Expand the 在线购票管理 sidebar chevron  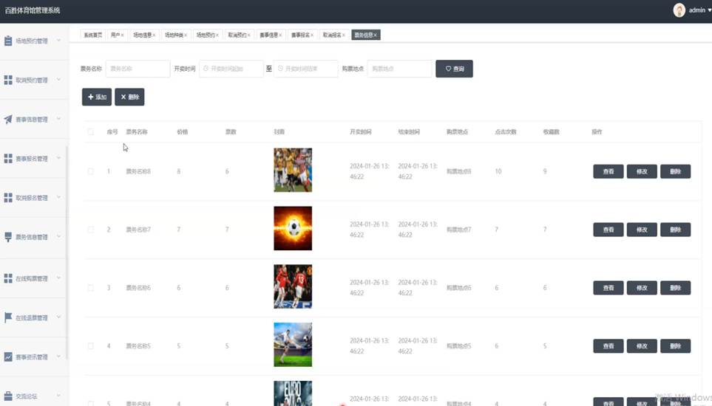[58, 278]
